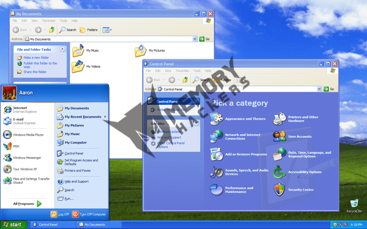This screenshot has width=367, height=229.
Task: Click Other Control Panel Options link
Action: point(171,145)
